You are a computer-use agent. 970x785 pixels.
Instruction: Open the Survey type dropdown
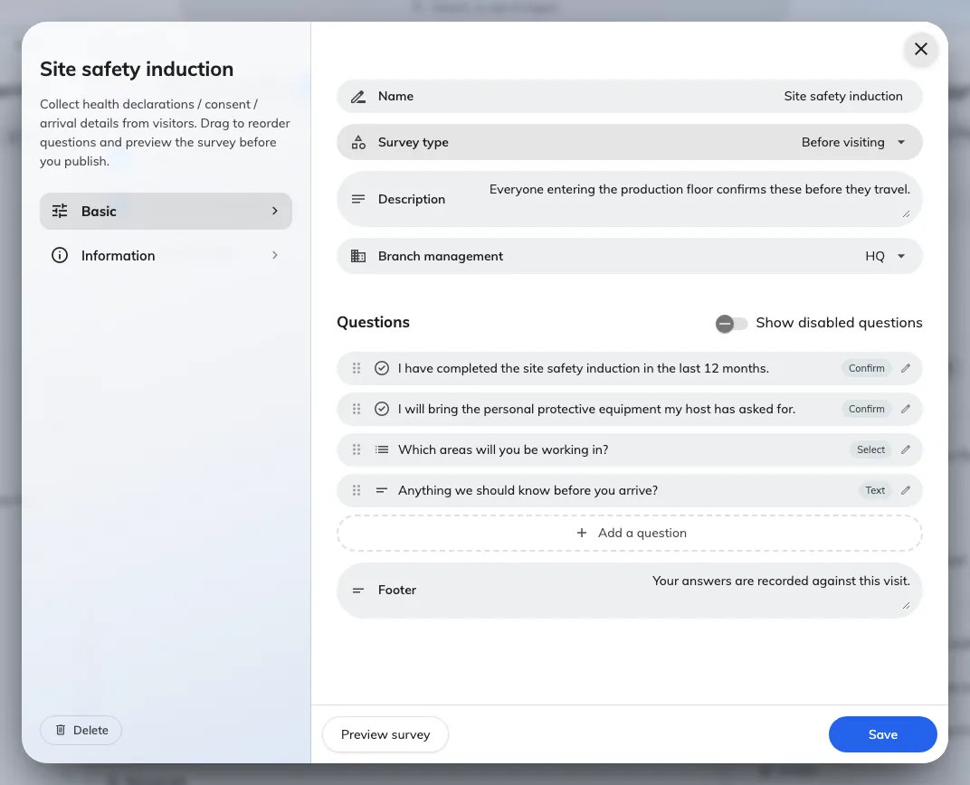(630, 142)
